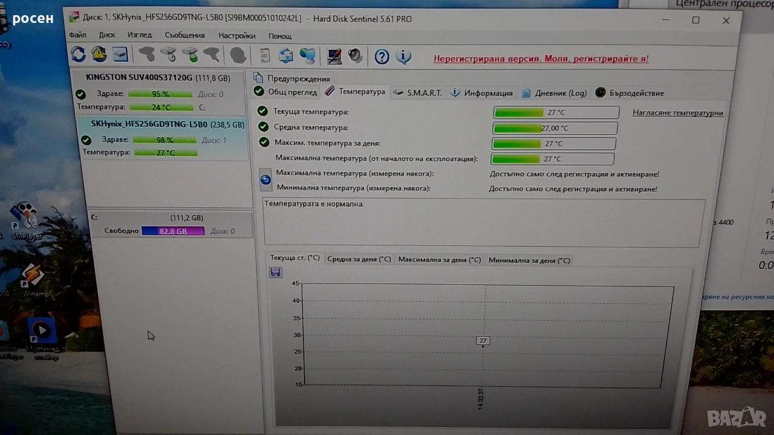Open the Настройки menu
774x435 pixels.
(x=236, y=36)
